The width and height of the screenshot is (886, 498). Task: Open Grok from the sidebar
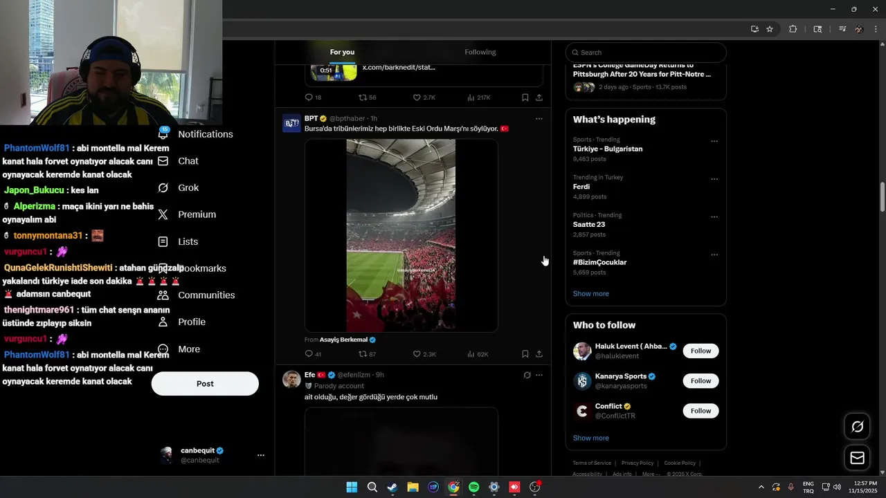point(179,188)
